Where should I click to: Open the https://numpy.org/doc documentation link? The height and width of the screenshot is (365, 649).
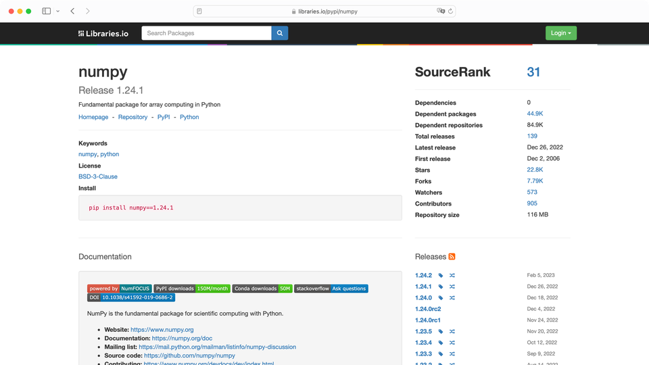[x=182, y=338]
